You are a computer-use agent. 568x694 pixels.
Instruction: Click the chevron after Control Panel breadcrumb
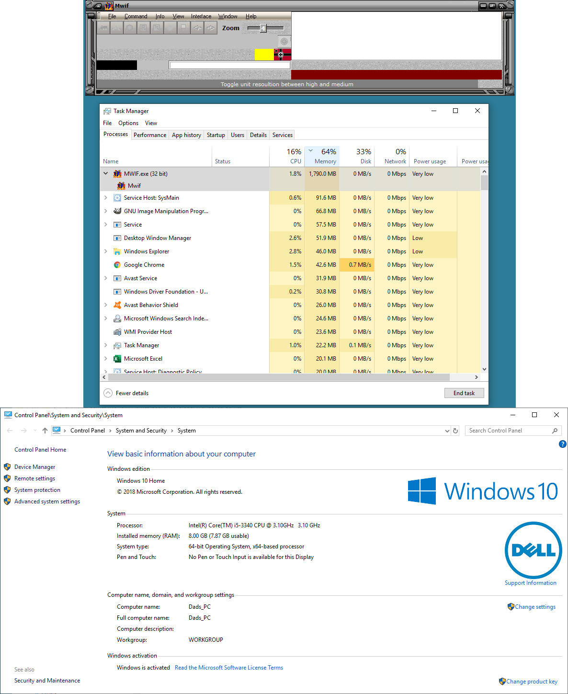tap(110, 431)
